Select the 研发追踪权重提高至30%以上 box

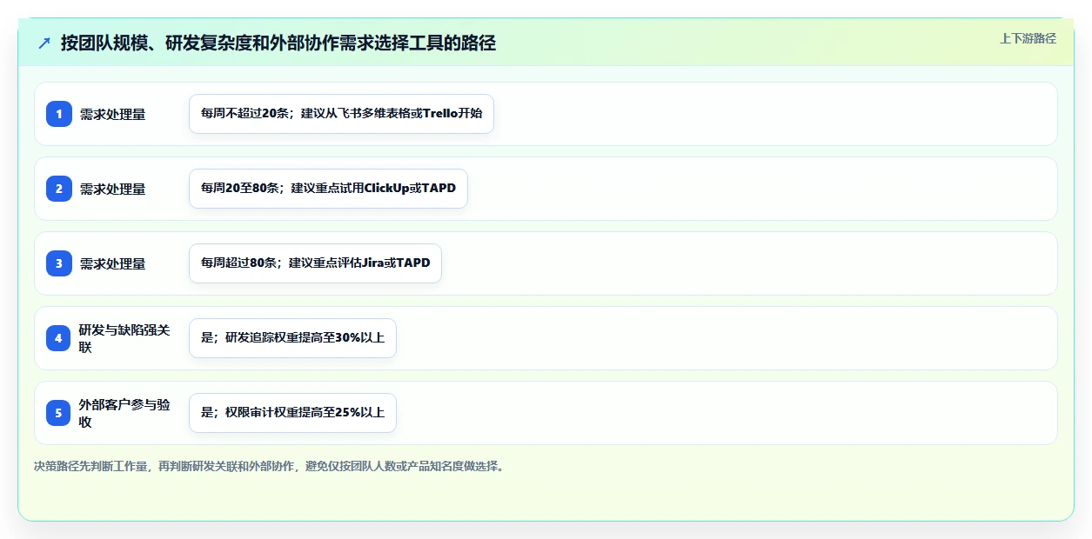point(292,338)
